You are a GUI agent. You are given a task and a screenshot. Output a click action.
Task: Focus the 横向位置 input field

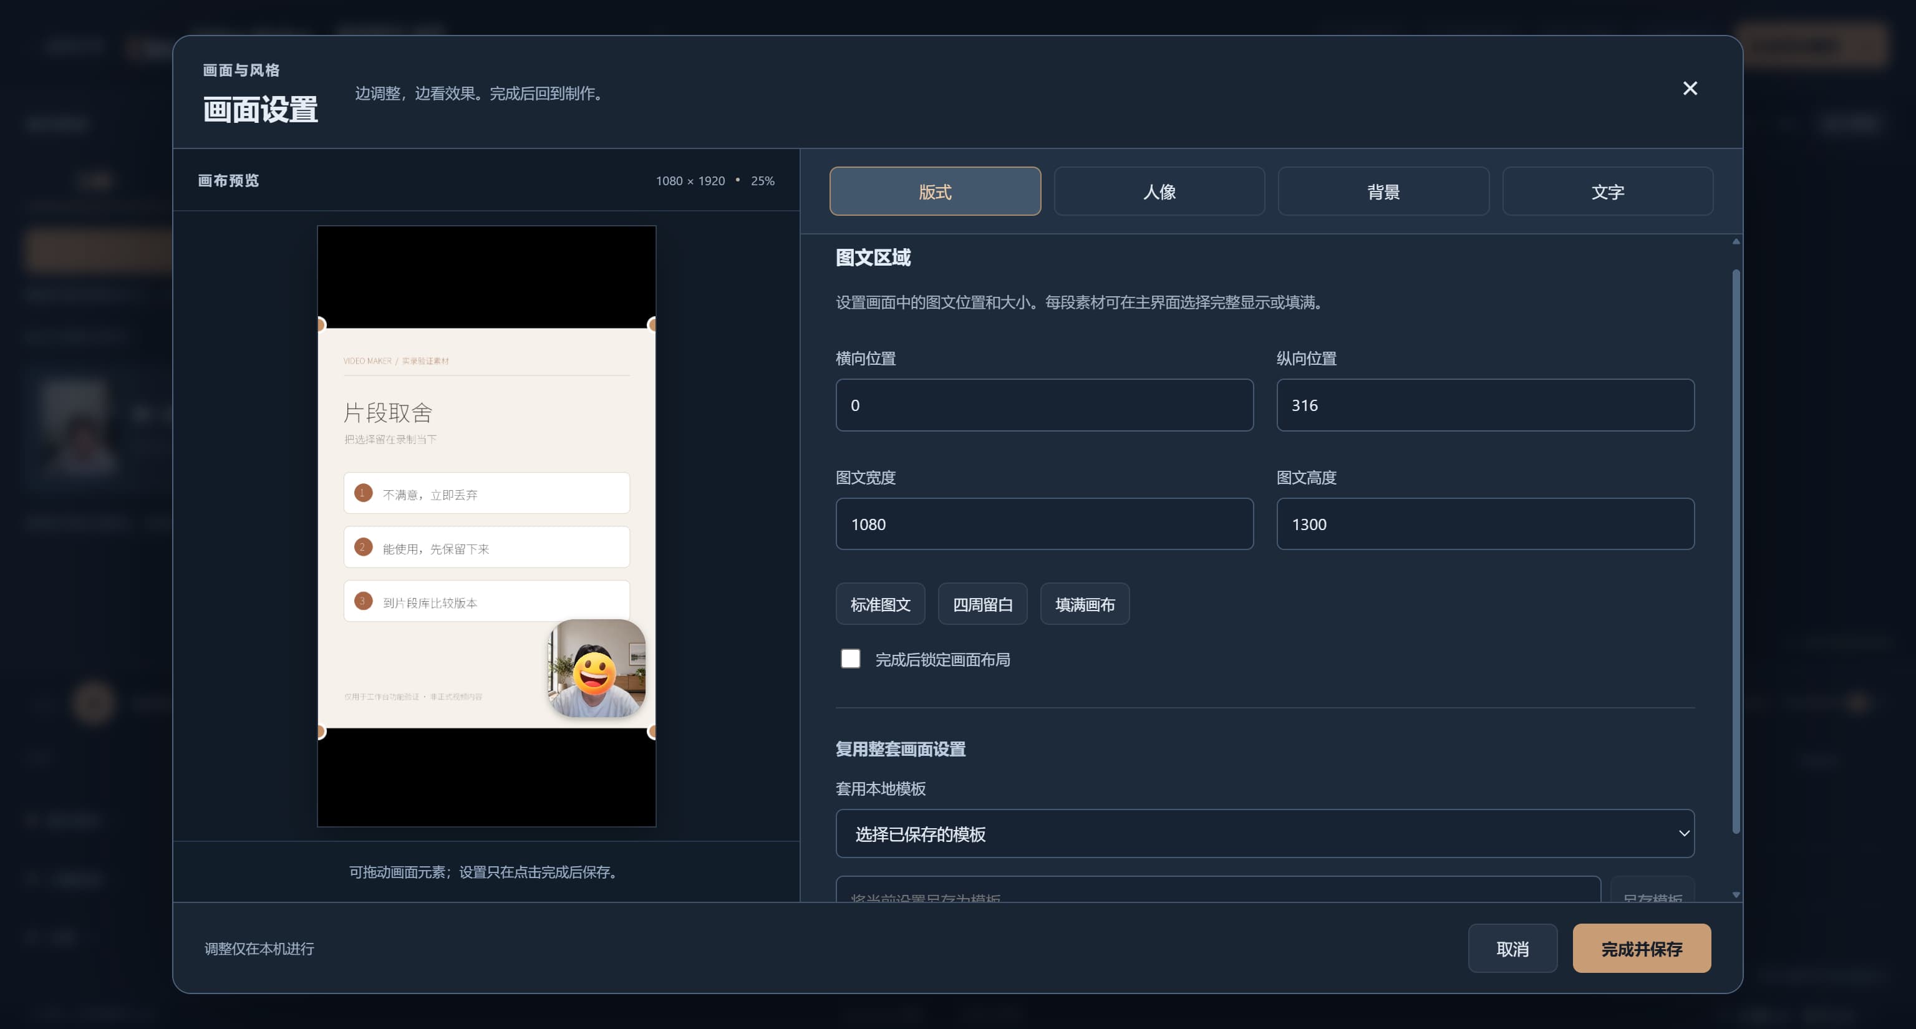[x=1044, y=405]
